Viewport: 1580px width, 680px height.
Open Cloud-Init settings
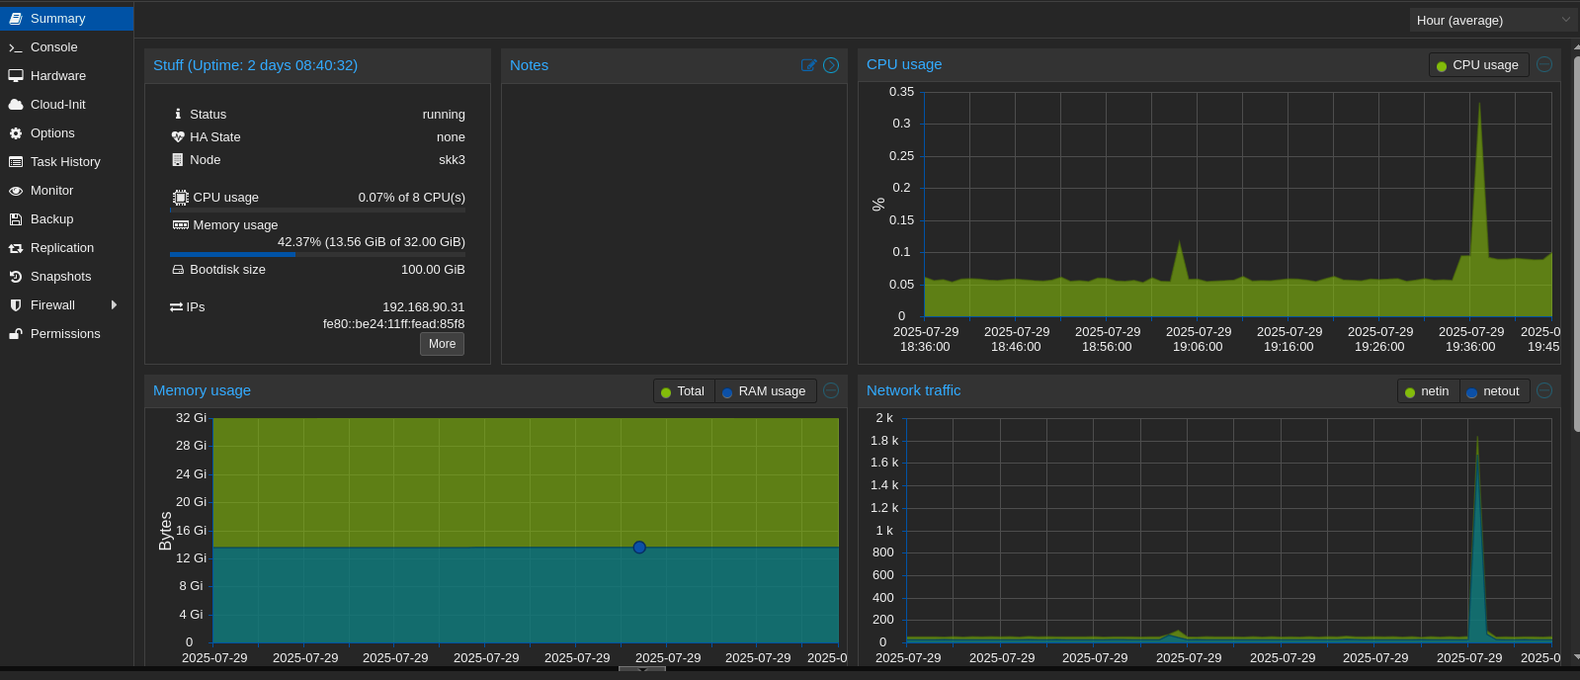coord(66,104)
